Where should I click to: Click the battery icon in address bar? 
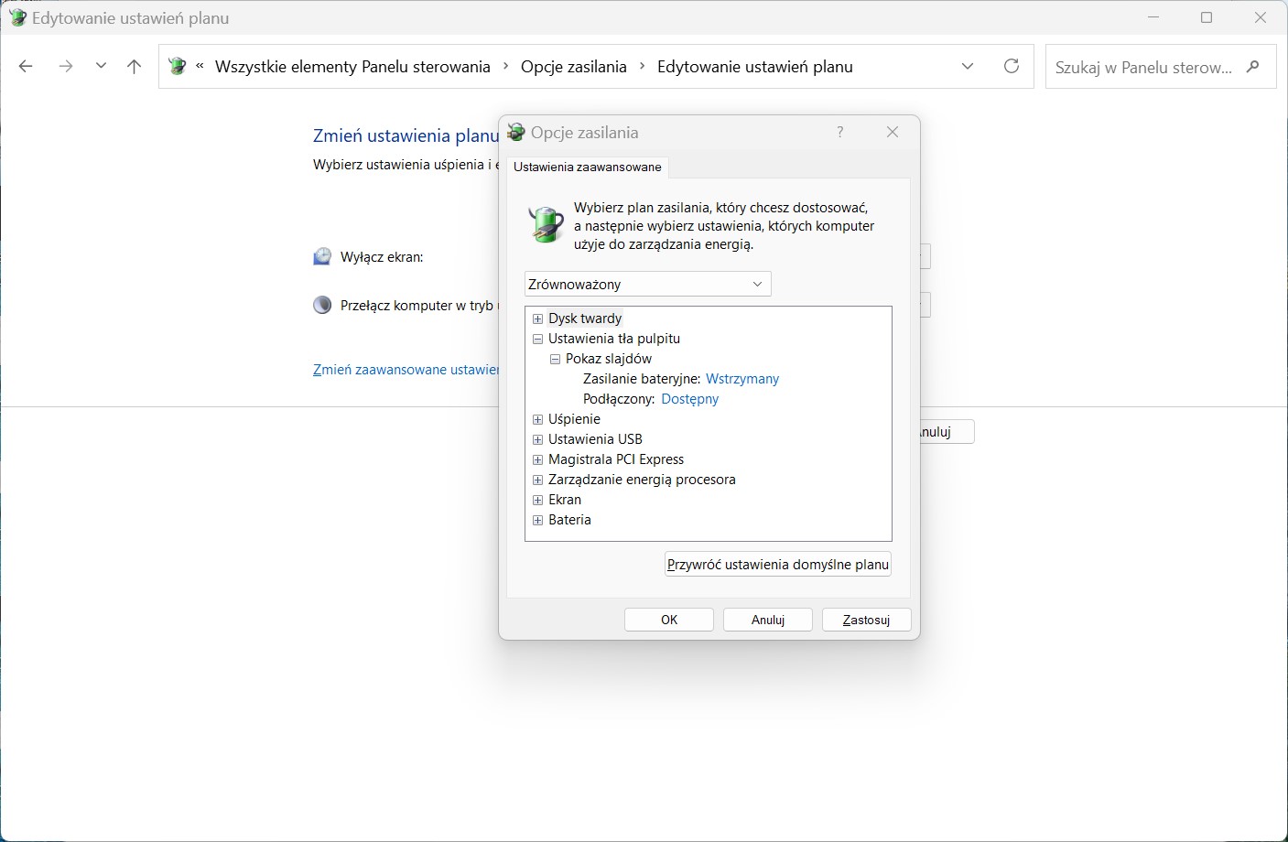178,66
